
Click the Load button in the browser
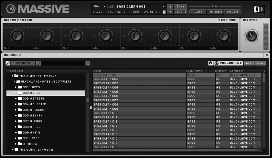[248, 63]
